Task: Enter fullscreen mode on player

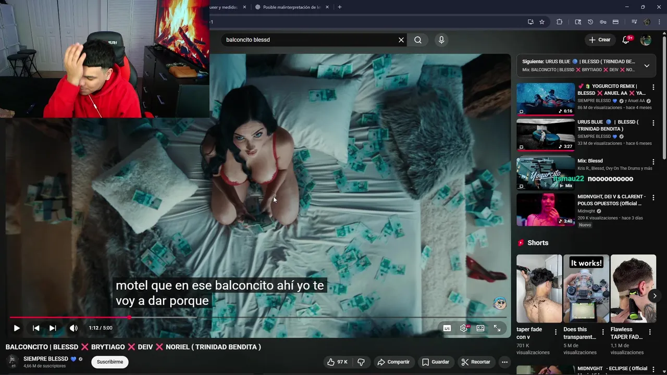Action: pyautogui.click(x=497, y=328)
